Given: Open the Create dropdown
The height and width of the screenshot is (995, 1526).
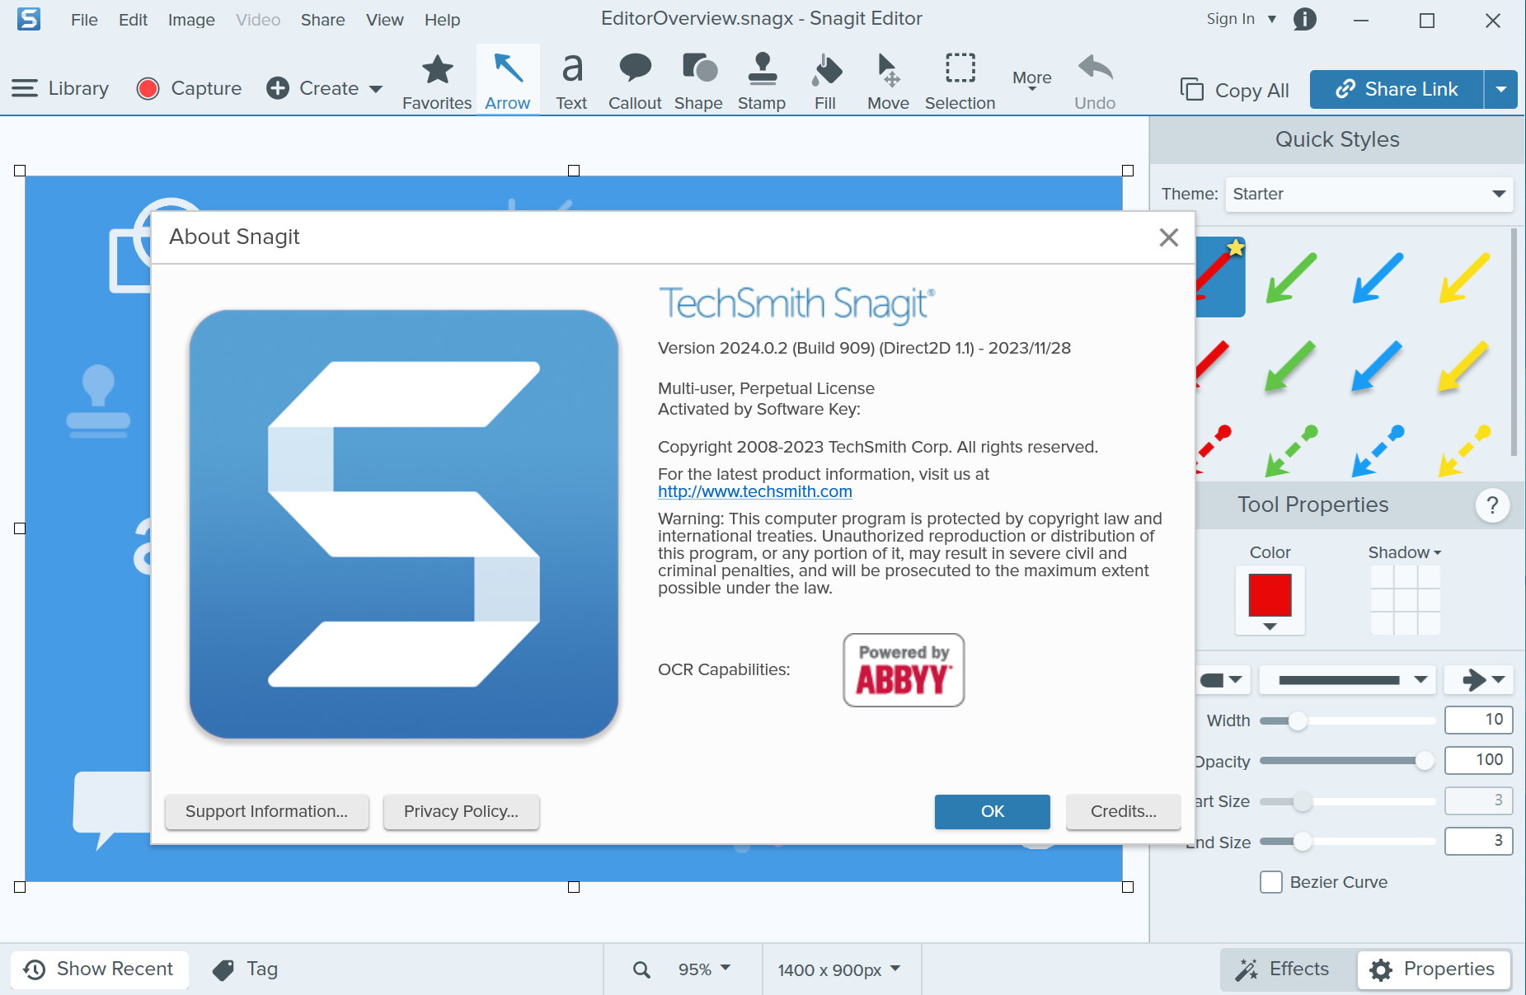Looking at the screenshot, I should pyautogui.click(x=325, y=88).
